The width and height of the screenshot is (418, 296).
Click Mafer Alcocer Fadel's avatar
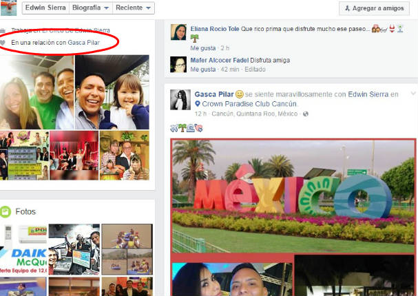tap(178, 65)
